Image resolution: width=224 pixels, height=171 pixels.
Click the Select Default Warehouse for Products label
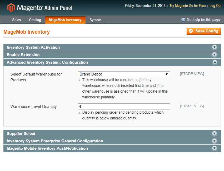click(36, 77)
